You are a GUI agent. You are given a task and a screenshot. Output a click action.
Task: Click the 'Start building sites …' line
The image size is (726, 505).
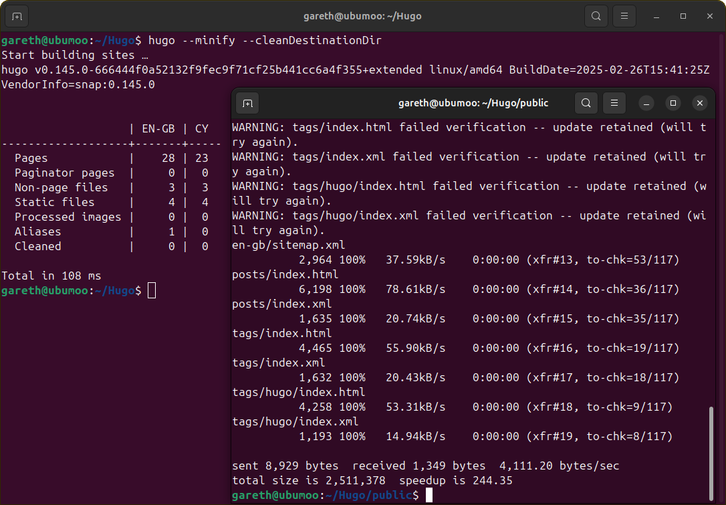click(75, 55)
